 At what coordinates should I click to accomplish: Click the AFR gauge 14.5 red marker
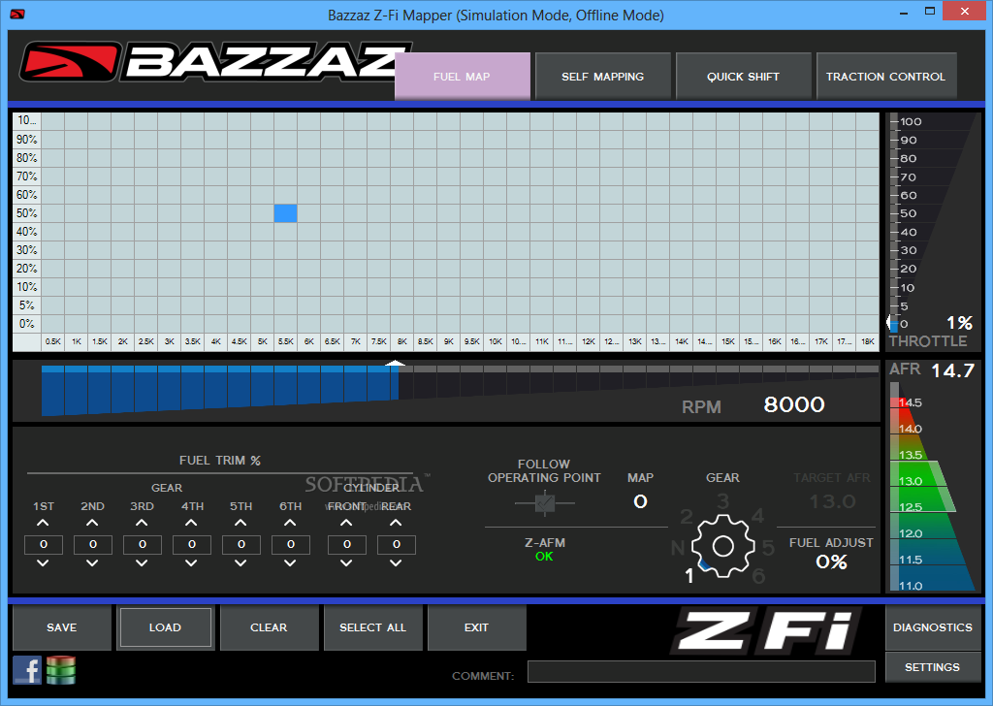(901, 402)
